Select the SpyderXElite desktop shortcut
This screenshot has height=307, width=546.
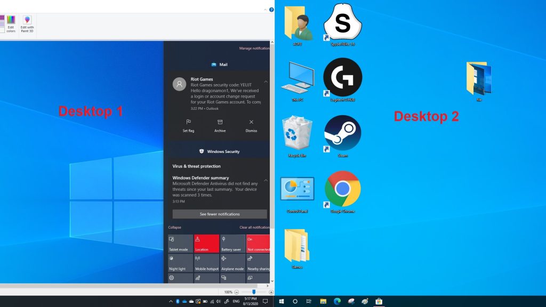coord(343,25)
